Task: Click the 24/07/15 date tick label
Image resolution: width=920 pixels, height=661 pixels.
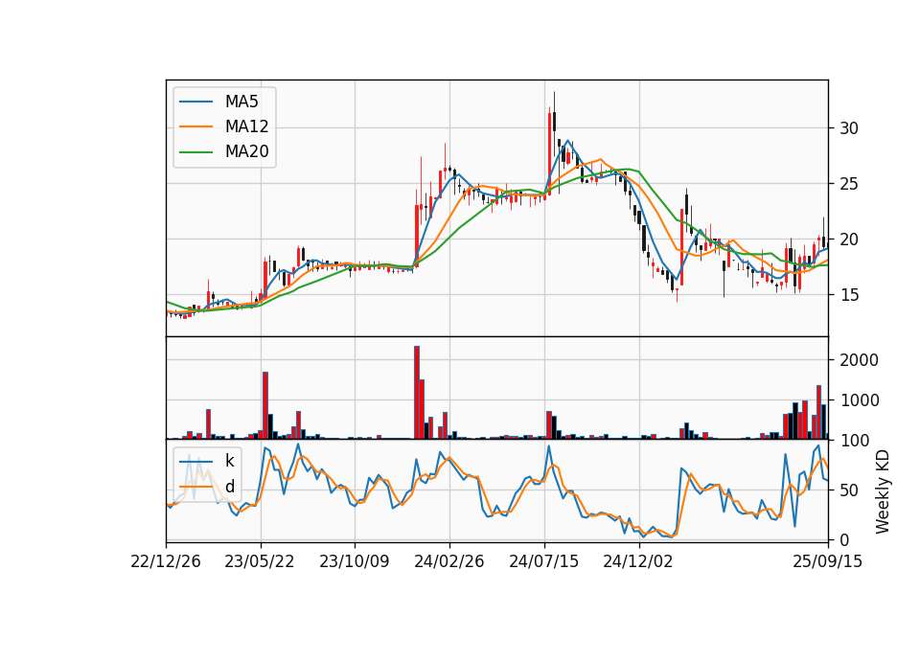Action: pos(544,561)
